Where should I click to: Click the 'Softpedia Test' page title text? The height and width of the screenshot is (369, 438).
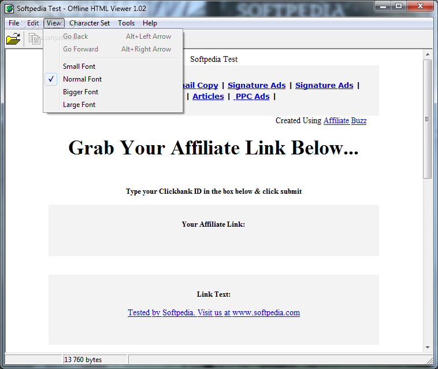pyautogui.click(x=214, y=59)
